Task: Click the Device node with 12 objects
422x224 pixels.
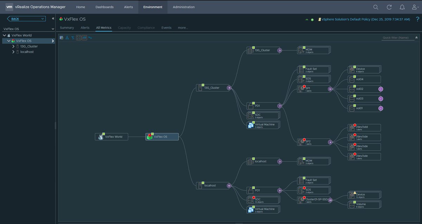Action: click(364, 195)
